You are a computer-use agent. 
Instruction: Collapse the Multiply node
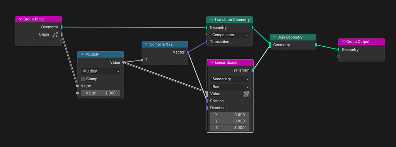click(x=82, y=54)
